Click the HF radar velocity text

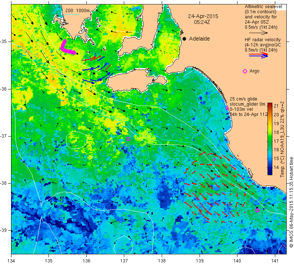pyautogui.click(x=263, y=40)
